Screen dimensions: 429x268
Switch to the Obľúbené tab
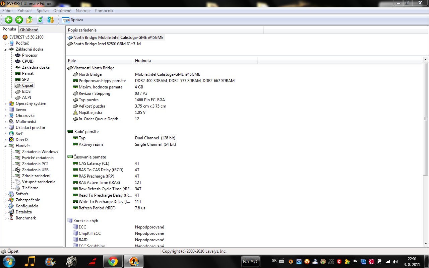pos(29,30)
